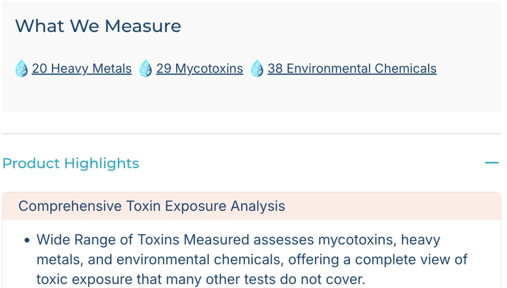Click the What We Measure heading

98,26
